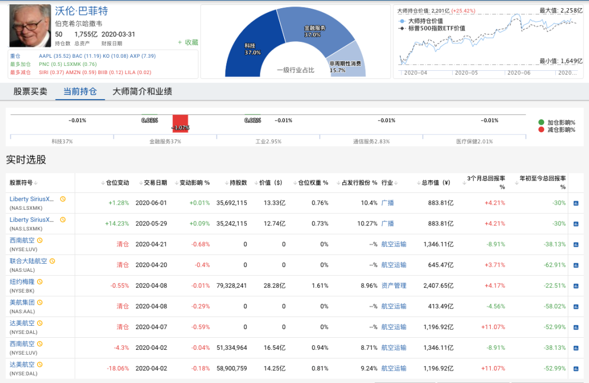Screen dimensions: 589x383
Task: Click most-reduced AMZN (0.59)
Action: click(x=81, y=73)
